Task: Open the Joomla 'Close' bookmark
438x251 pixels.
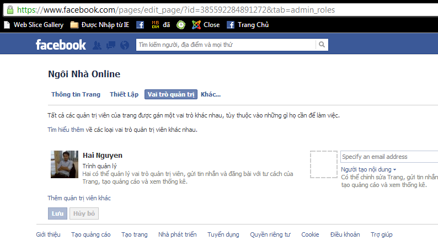Action: pos(206,25)
